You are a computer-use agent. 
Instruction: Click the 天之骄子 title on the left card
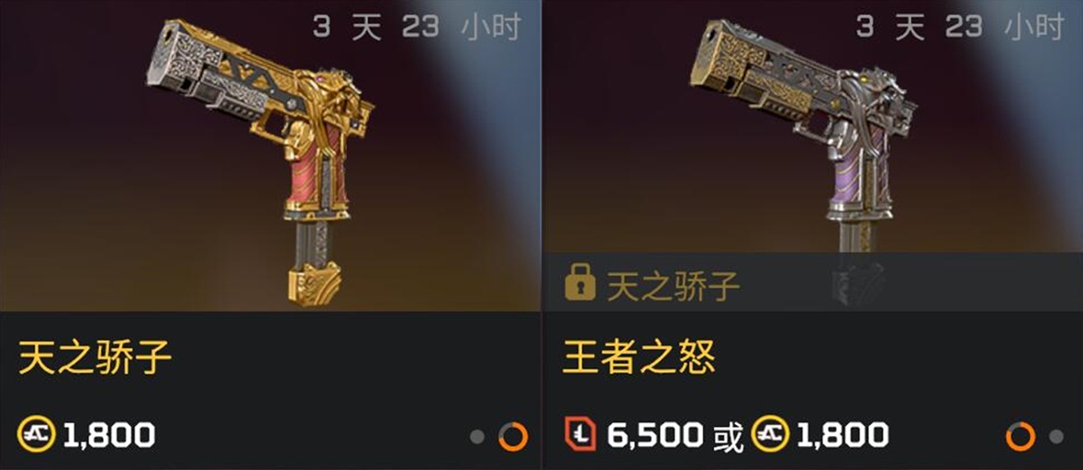click(x=95, y=356)
